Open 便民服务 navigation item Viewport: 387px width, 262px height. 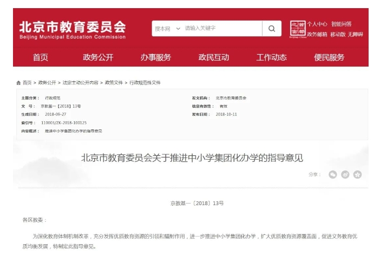click(329, 57)
